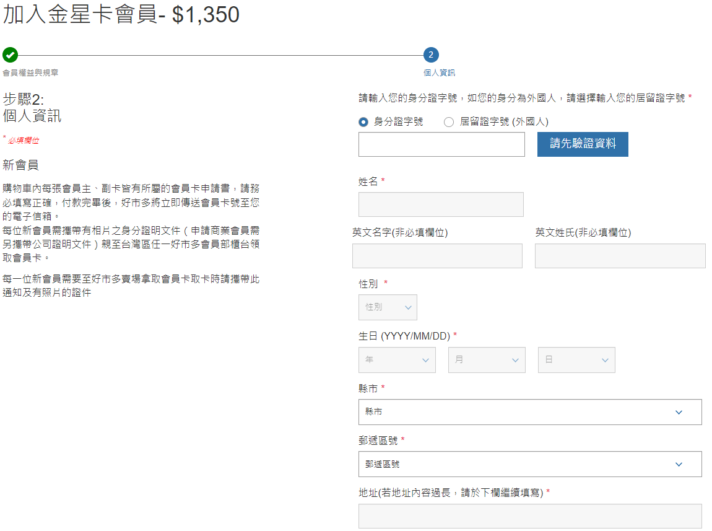Open the birth year 年 dropdown
The width and height of the screenshot is (712, 531).
[x=397, y=360]
